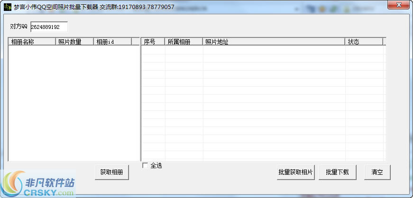This screenshot has width=413, height=198.
Task: Start the 批量下载 batch download
Action: [x=338, y=172]
